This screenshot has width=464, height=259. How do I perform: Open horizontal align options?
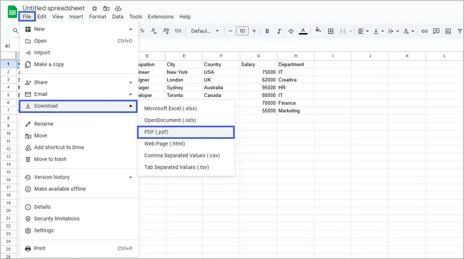pyautogui.click(x=363, y=31)
